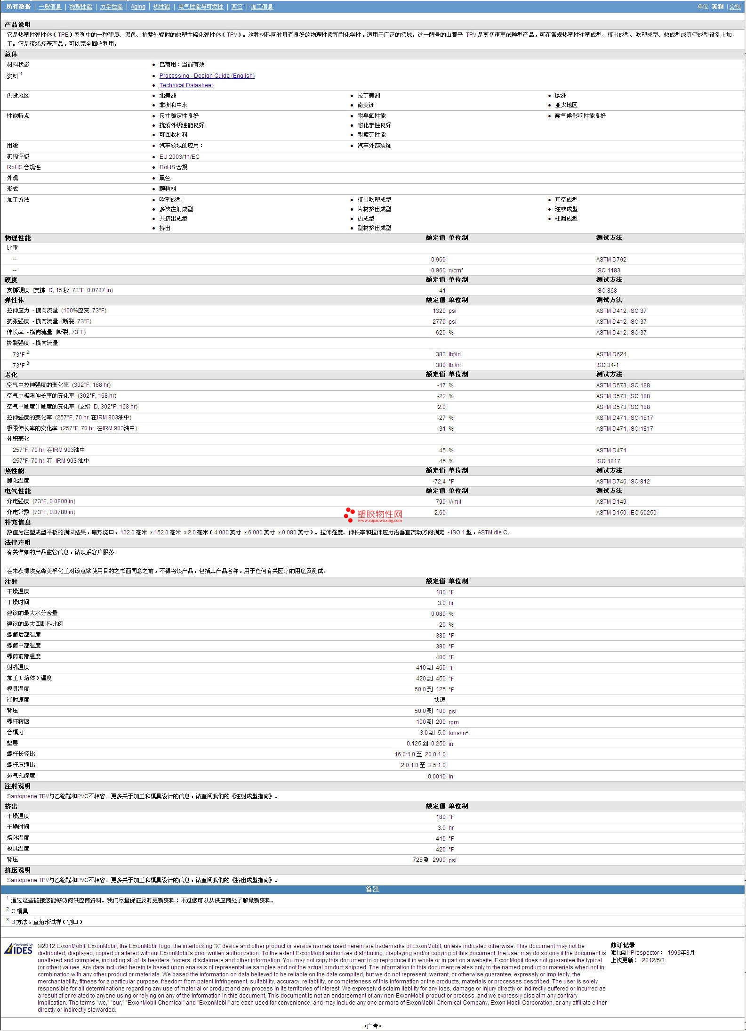Click the 法律声明 section header

point(17,542)
